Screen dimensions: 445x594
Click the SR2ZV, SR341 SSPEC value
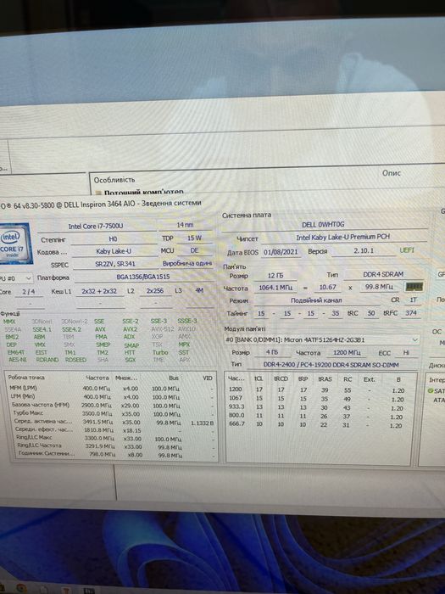115,264
